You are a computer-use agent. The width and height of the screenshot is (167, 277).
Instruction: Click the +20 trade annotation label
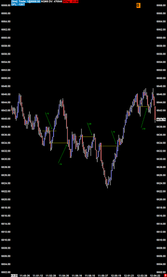89,124
